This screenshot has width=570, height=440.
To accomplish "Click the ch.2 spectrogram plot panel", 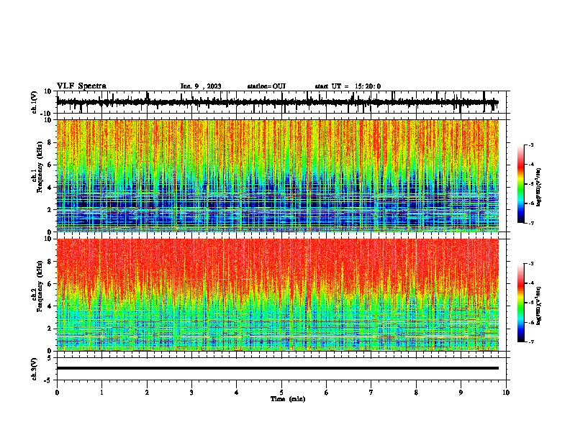I will (278, 295).
